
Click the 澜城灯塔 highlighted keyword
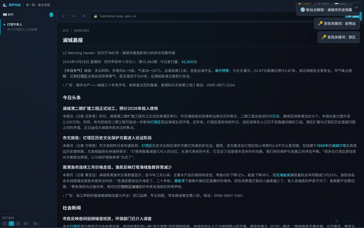click(x=339, y=146)
